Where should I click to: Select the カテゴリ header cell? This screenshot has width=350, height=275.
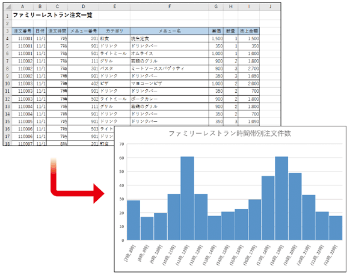114,31
